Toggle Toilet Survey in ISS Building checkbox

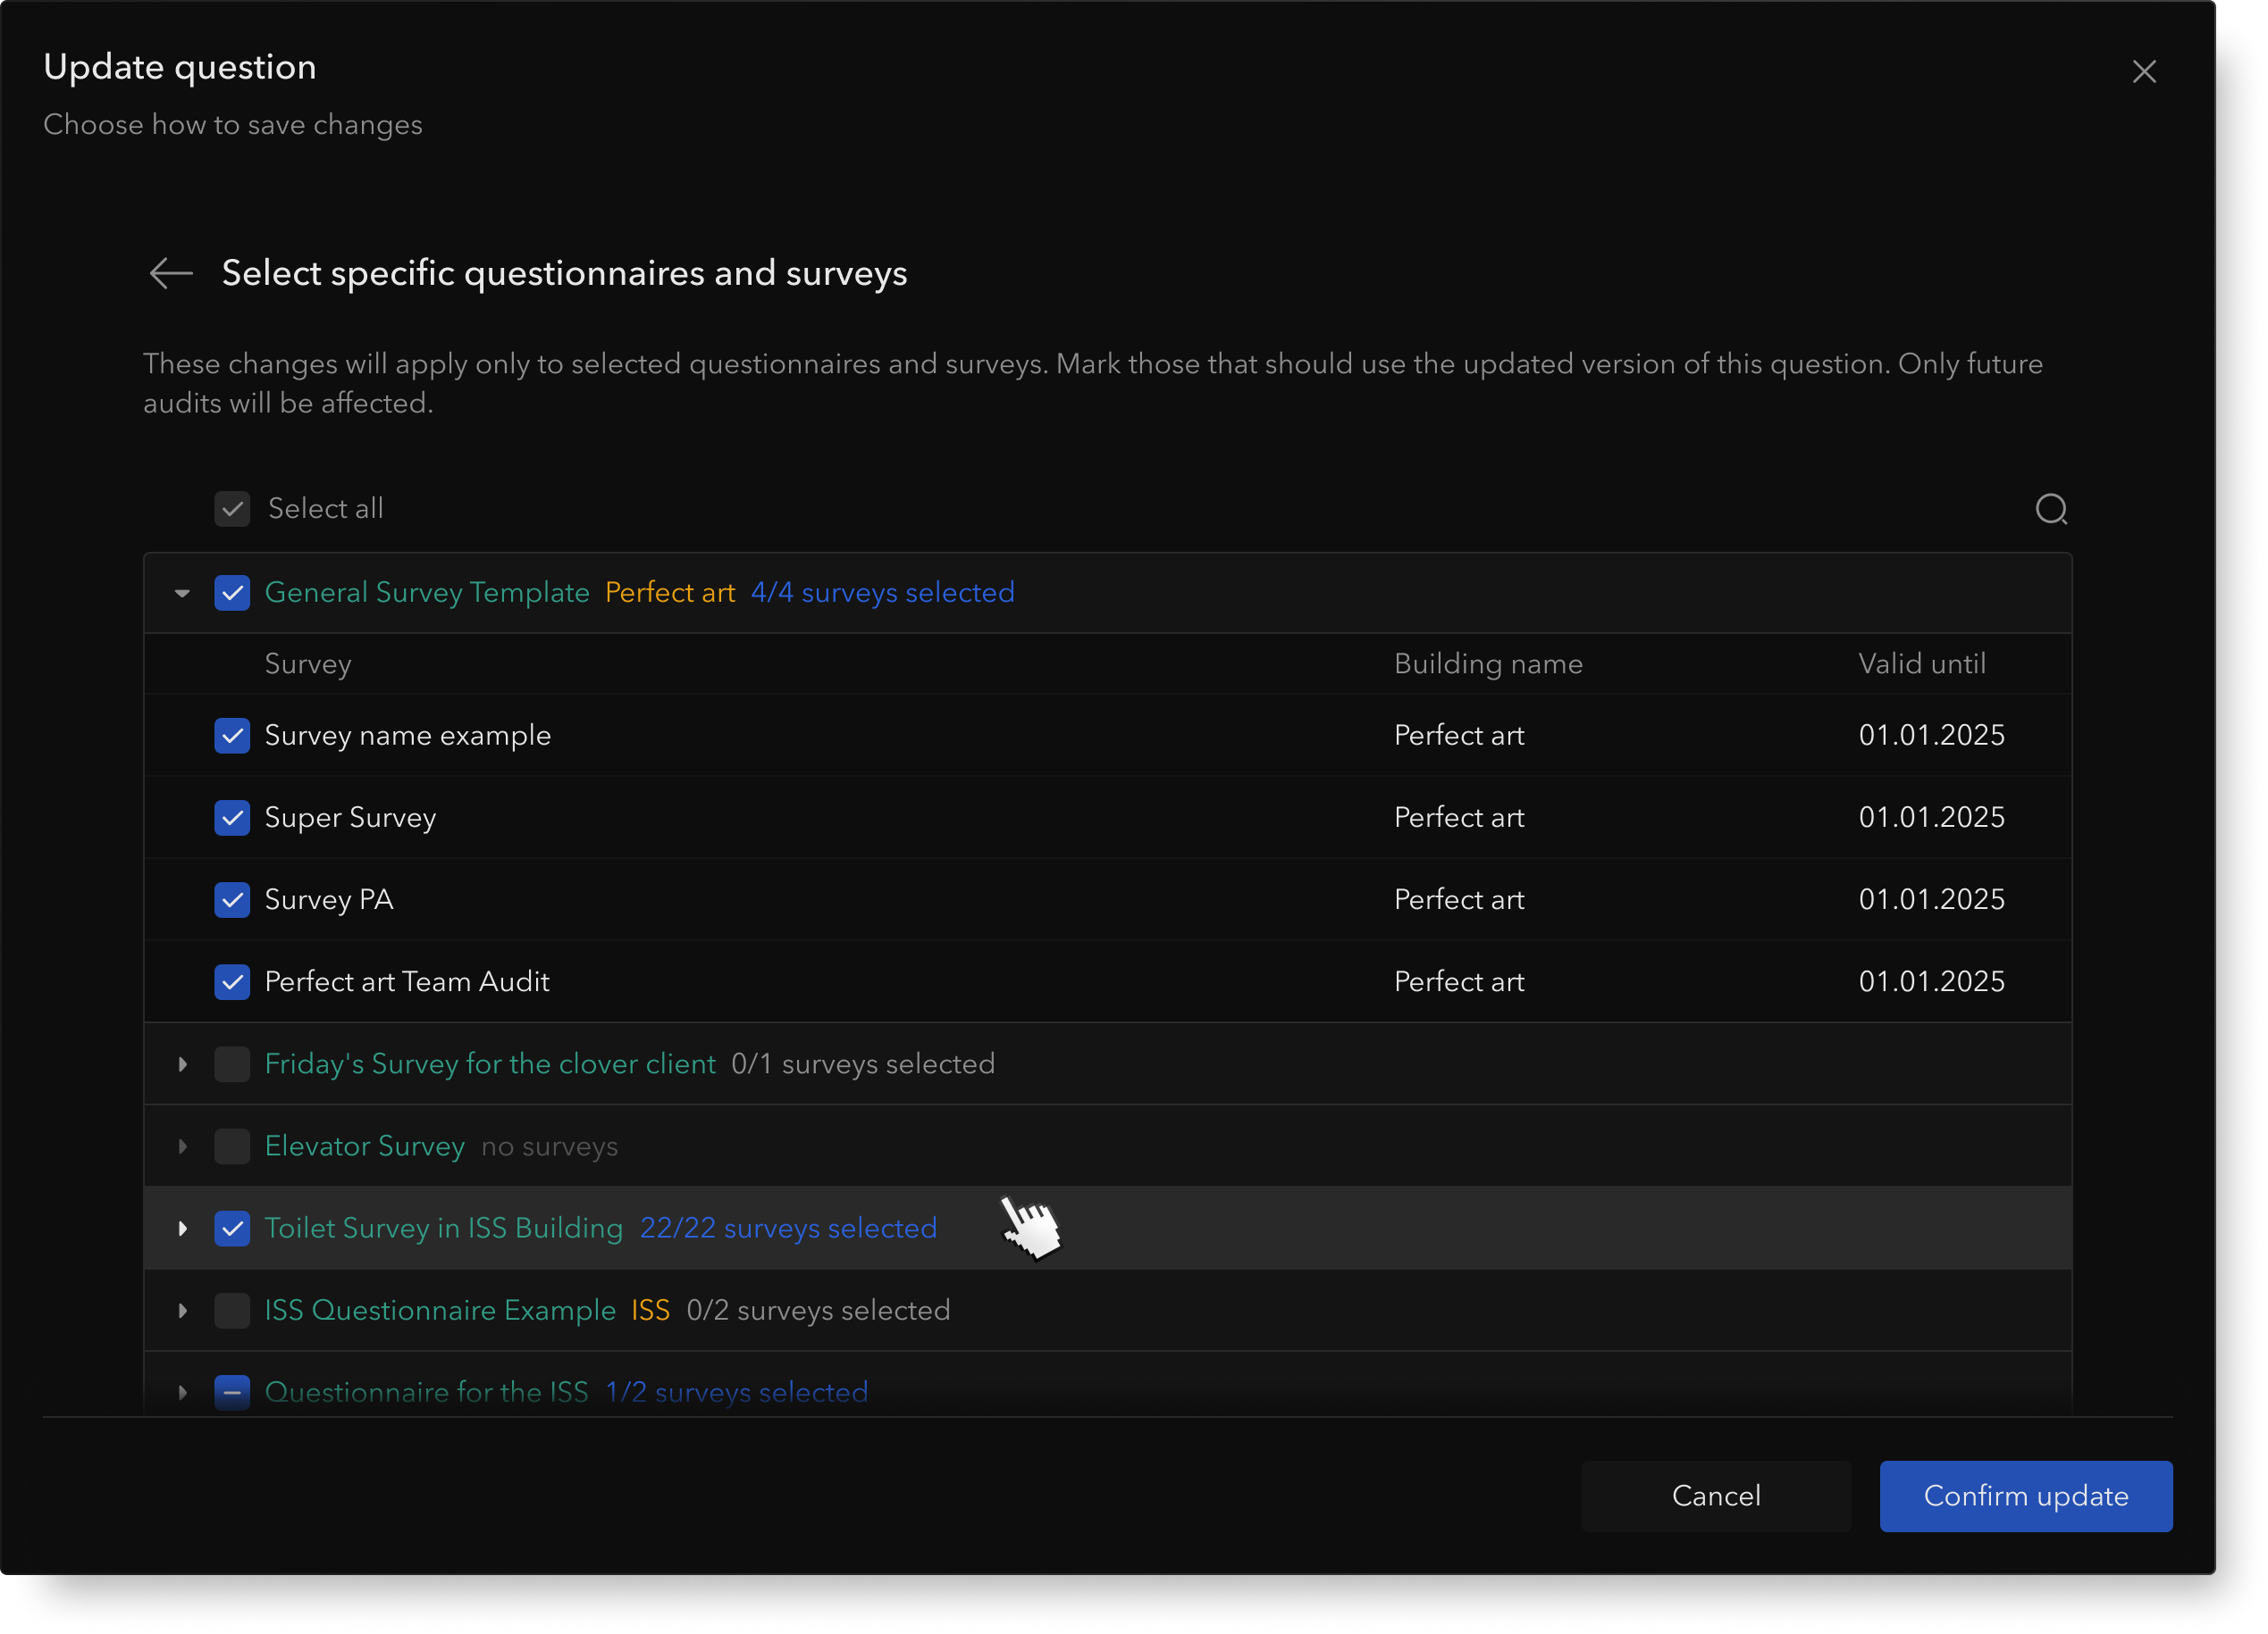[x=232, y=1229]
